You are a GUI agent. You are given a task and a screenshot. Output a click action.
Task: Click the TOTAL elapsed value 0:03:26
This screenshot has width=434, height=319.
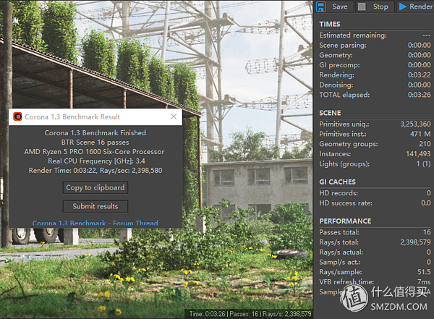(x=419, y=95)
